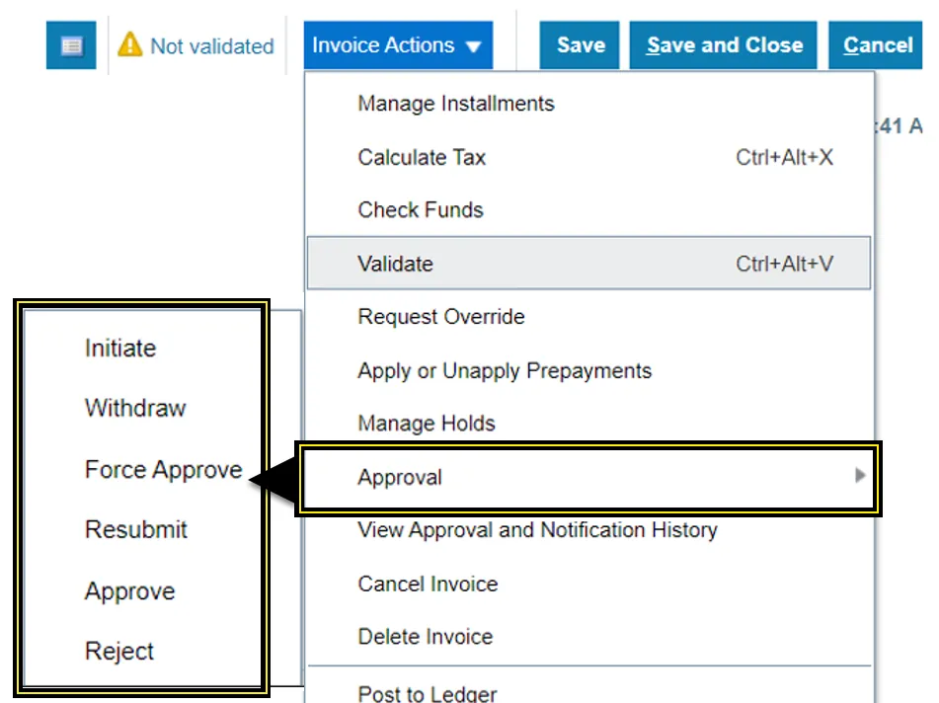Click the Not validated warning icon
The height and width of the screenshot is (703, 939).
point(130,45)
